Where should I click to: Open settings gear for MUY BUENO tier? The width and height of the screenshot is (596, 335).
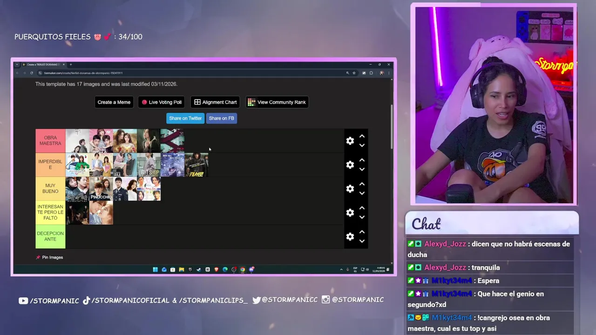pos(350,188)
